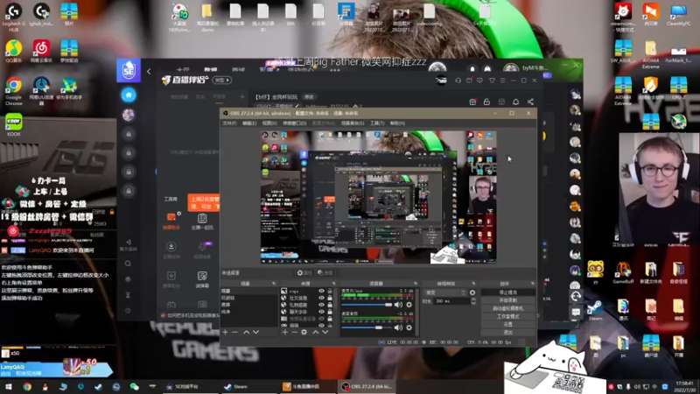700x394 pixels.
Task: Open the KOOK desktop icon
Action: coord(14,125)
